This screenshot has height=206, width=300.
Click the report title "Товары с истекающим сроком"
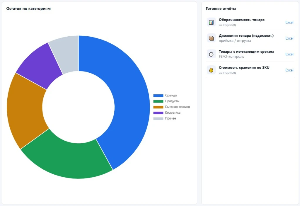246,52
